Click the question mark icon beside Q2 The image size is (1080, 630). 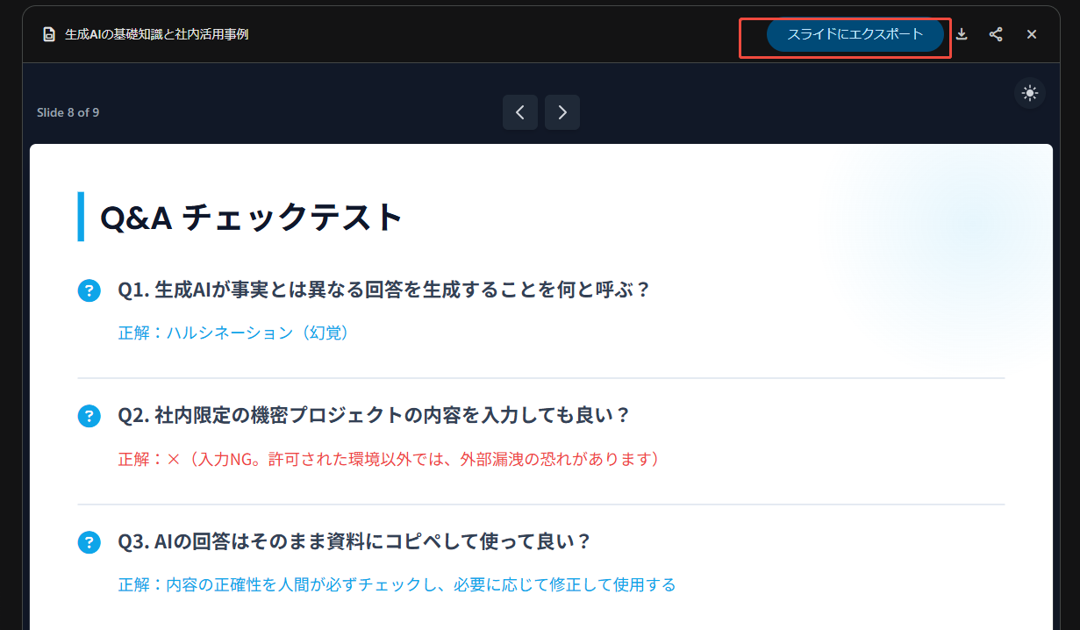coord(89,416)
